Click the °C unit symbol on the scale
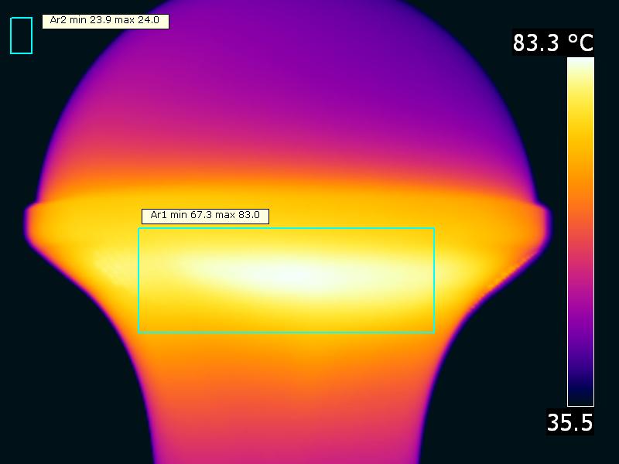 point(580,43)
